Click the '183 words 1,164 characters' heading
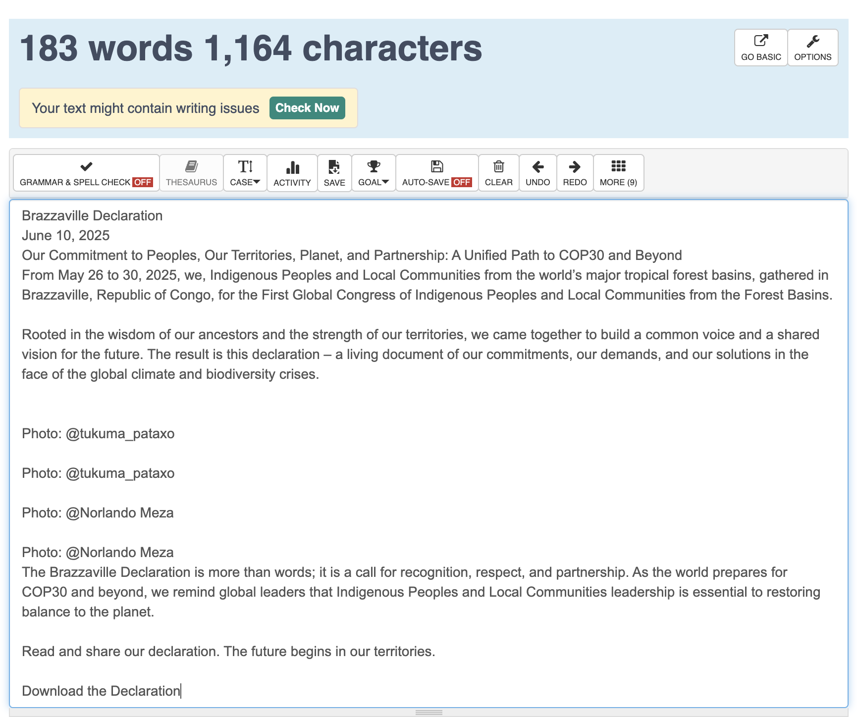This screenshot has width=857, height=717. (x=251, y=49)
